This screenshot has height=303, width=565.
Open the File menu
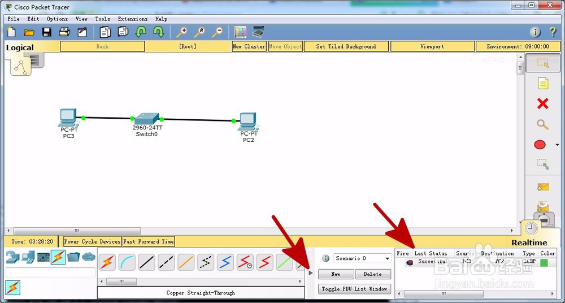click(x=14, y=19)
